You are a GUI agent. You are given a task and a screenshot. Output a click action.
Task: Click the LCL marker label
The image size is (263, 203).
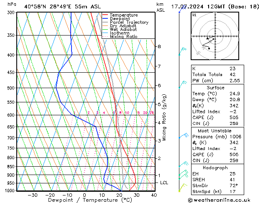[x=164, y=183]
